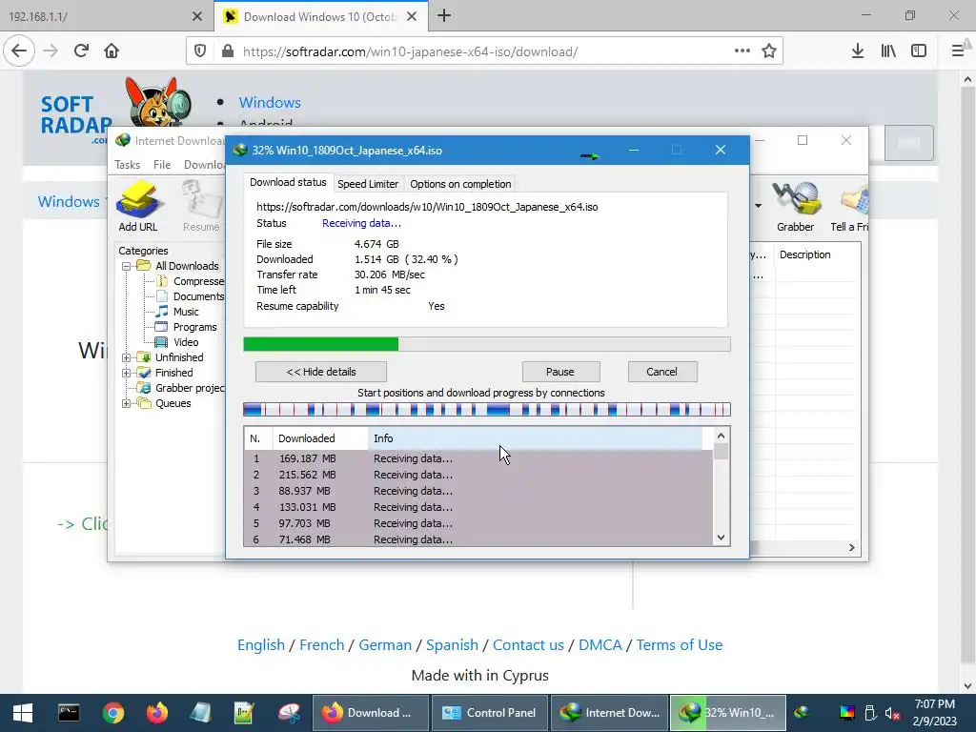Bookmark this page with the star icon
Screen dimensions: 976x732
click(769, 51)
